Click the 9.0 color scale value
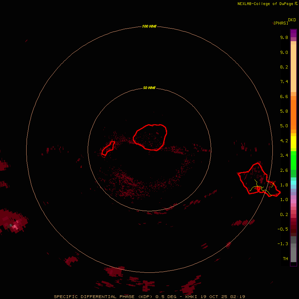 click(284, 52)
